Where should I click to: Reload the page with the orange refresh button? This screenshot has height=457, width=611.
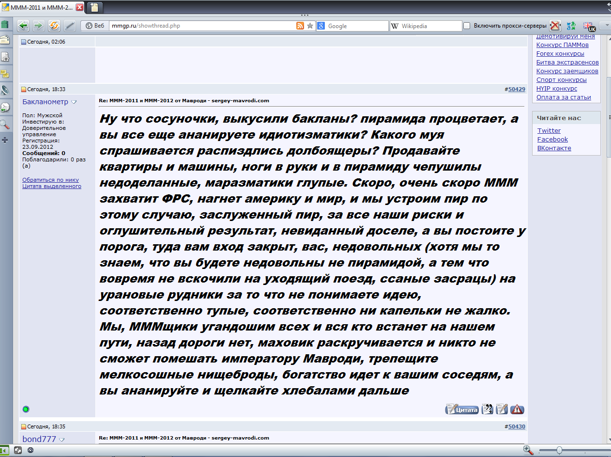pos(54,26)
